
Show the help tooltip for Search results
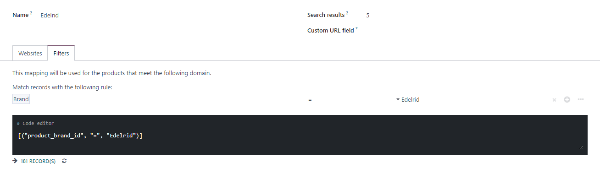tap(347, 13)
